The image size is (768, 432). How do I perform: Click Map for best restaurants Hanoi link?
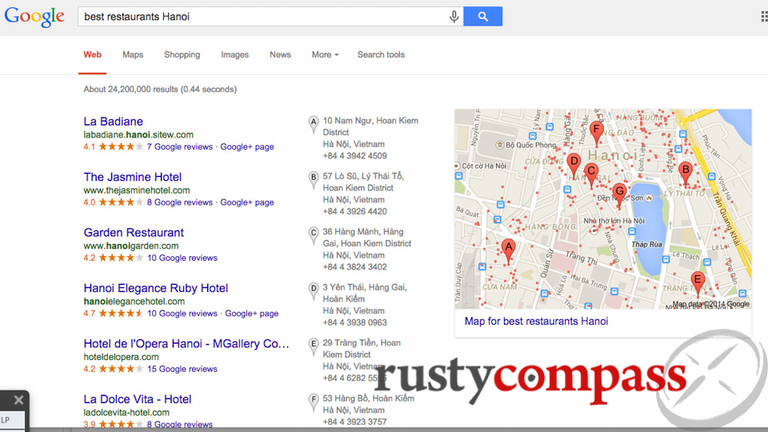536,322
